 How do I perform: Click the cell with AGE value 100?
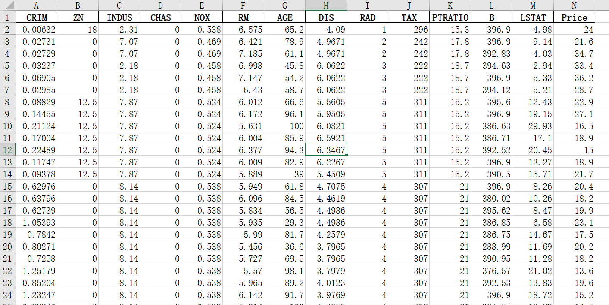pyautogui.click(x=284, y=126)
